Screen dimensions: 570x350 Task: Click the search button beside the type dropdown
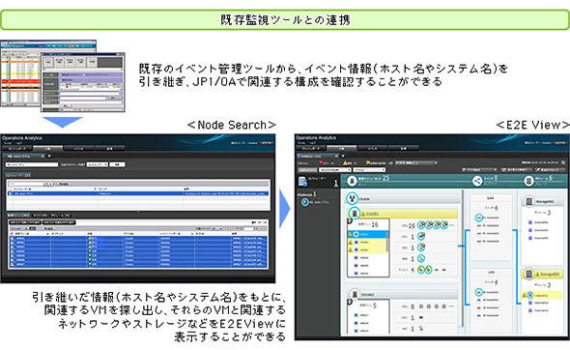[117, 164]
